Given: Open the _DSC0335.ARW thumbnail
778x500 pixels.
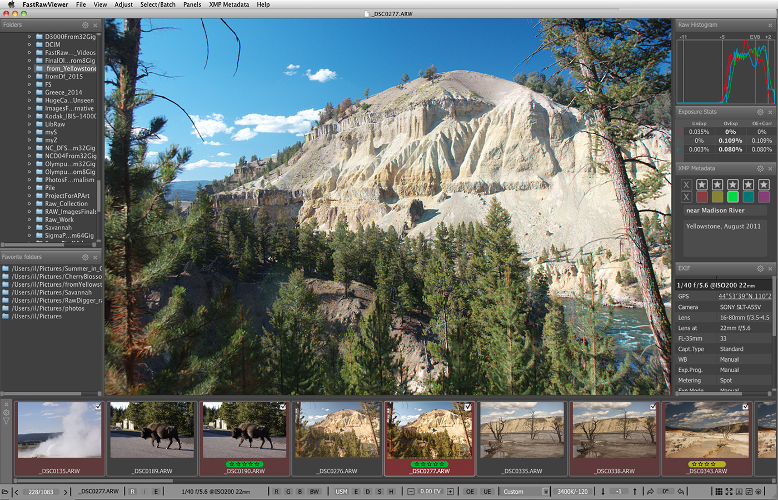Looking at the screenshot, I should (521, 429).
